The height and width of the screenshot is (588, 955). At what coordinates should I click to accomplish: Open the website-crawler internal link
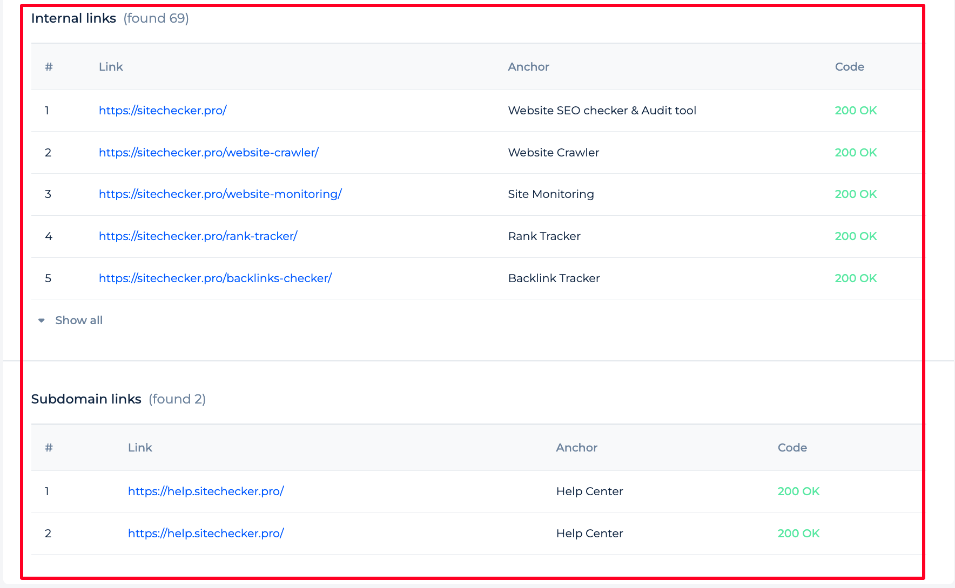[209, 153]
